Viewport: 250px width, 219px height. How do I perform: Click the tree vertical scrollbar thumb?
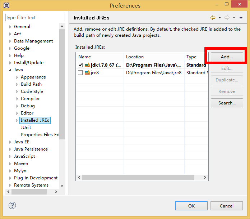pyautogui.click(x=62, y=84)
